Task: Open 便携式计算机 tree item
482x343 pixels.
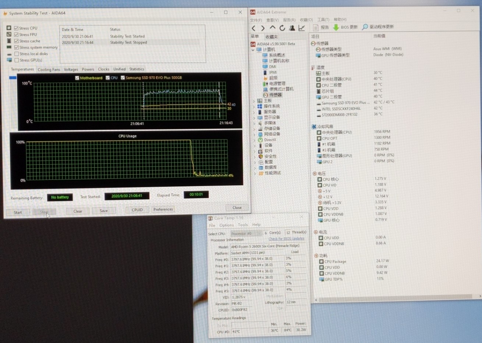Action: point(281,89)
